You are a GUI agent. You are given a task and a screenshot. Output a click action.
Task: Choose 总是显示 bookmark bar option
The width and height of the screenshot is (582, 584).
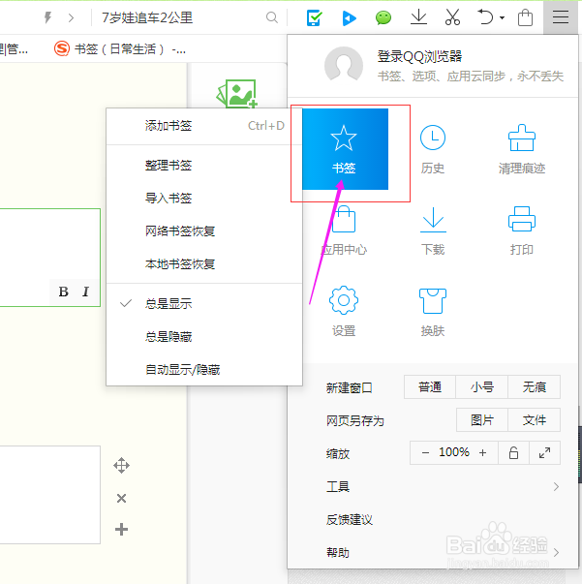204,303
